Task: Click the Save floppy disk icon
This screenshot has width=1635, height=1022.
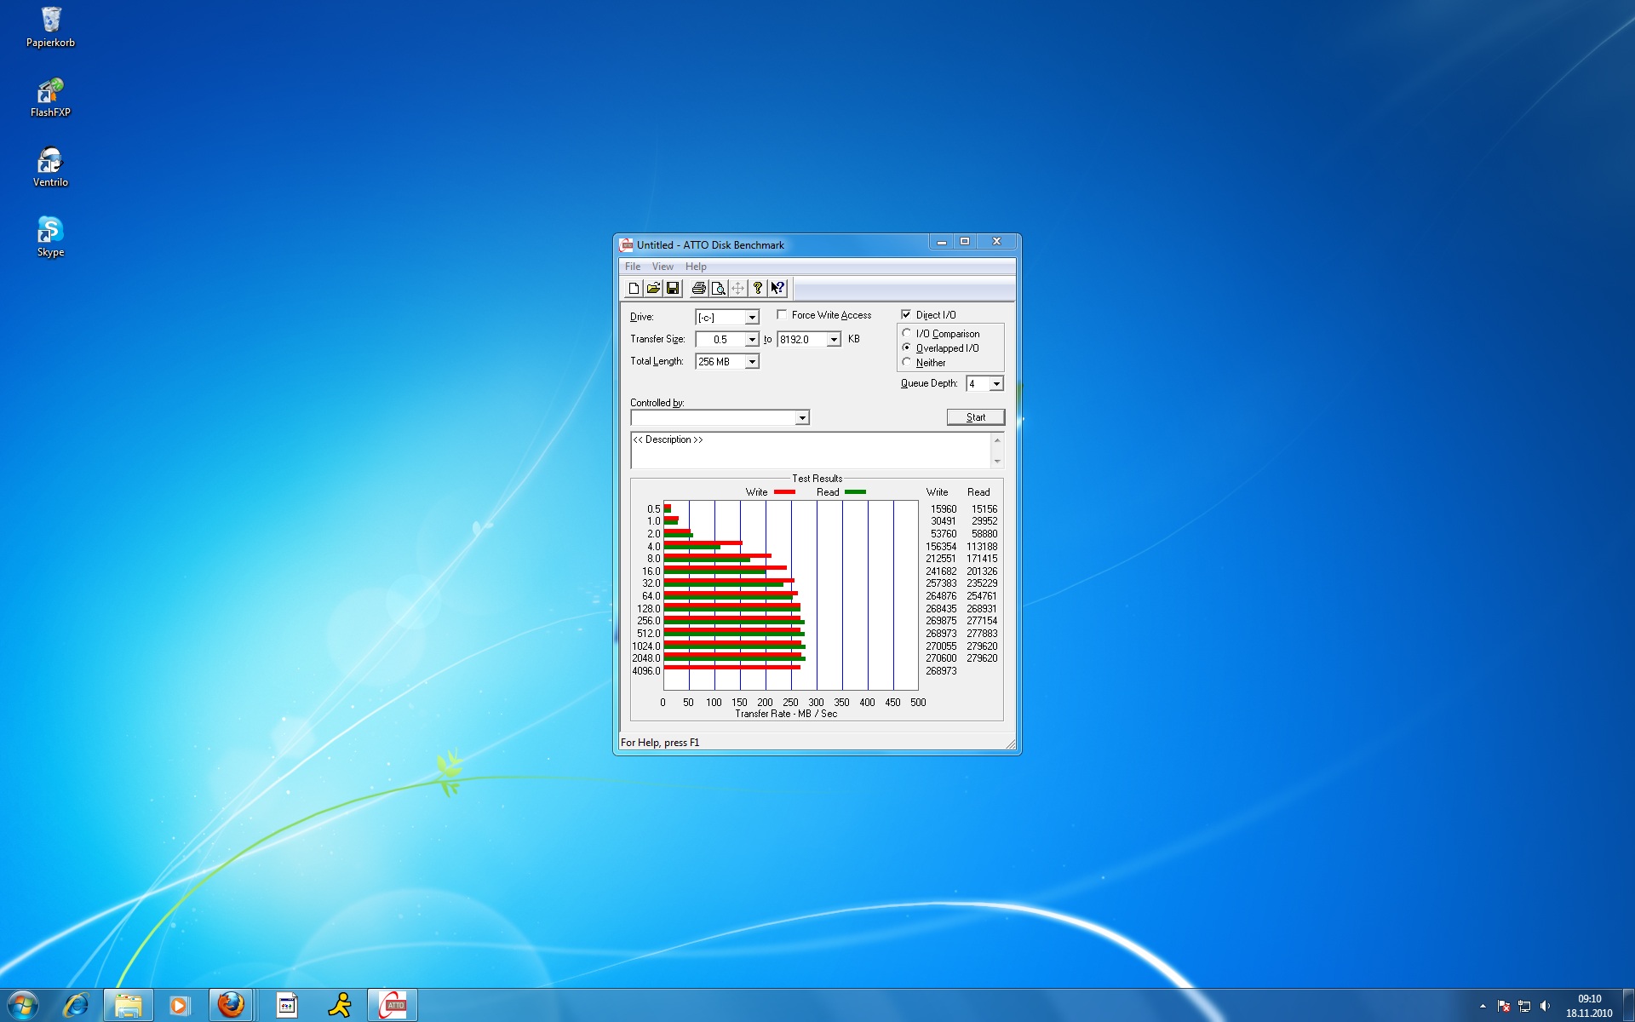Action: pos(673,289)
